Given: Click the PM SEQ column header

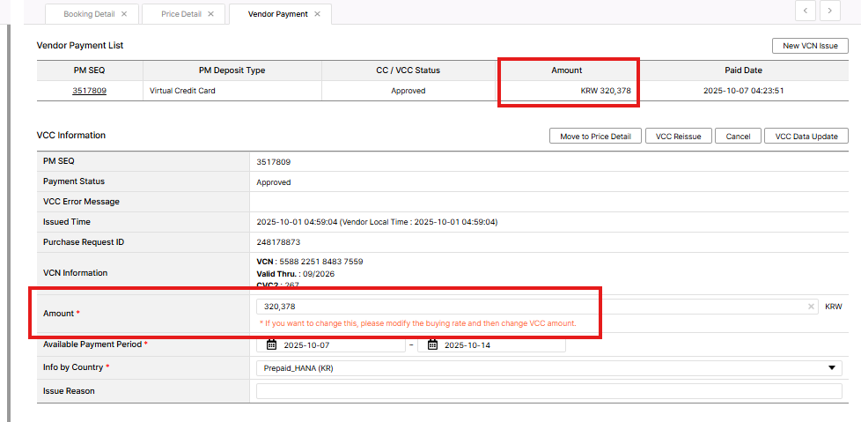Looking at the screenshot, I should coord(90,70).
